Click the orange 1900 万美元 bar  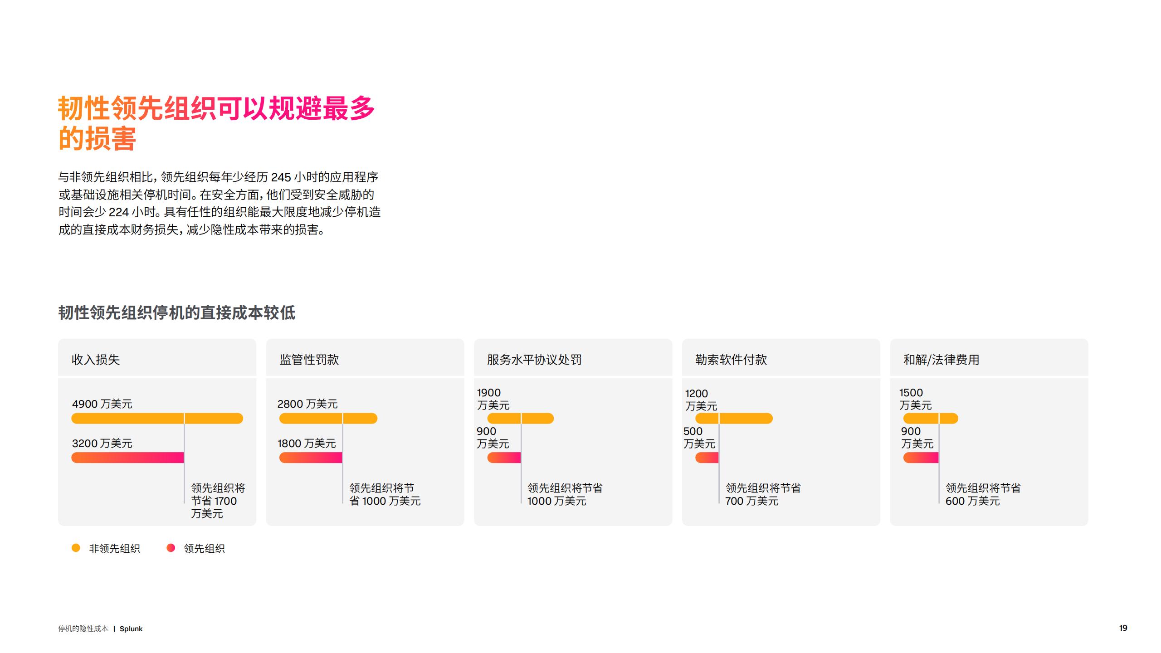(520, 418)
